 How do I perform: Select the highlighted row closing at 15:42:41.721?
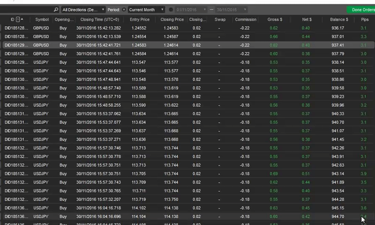pyautogui.click(x=188, y=45)
